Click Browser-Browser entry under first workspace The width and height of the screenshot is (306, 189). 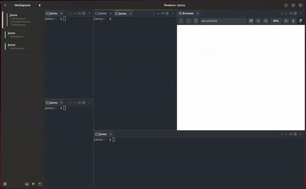tap(22, 21)
